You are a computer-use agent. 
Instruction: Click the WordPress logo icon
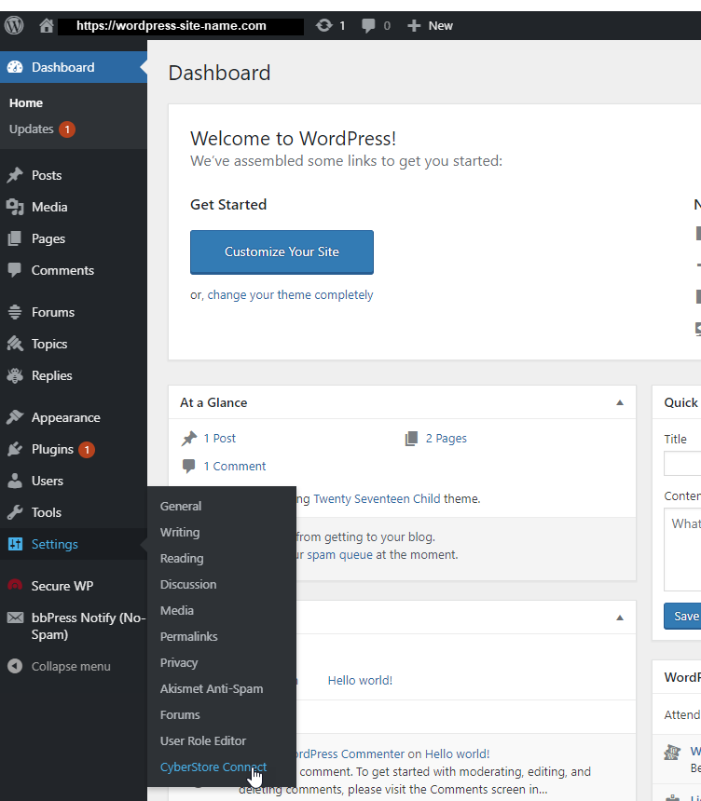coord(14,25)
